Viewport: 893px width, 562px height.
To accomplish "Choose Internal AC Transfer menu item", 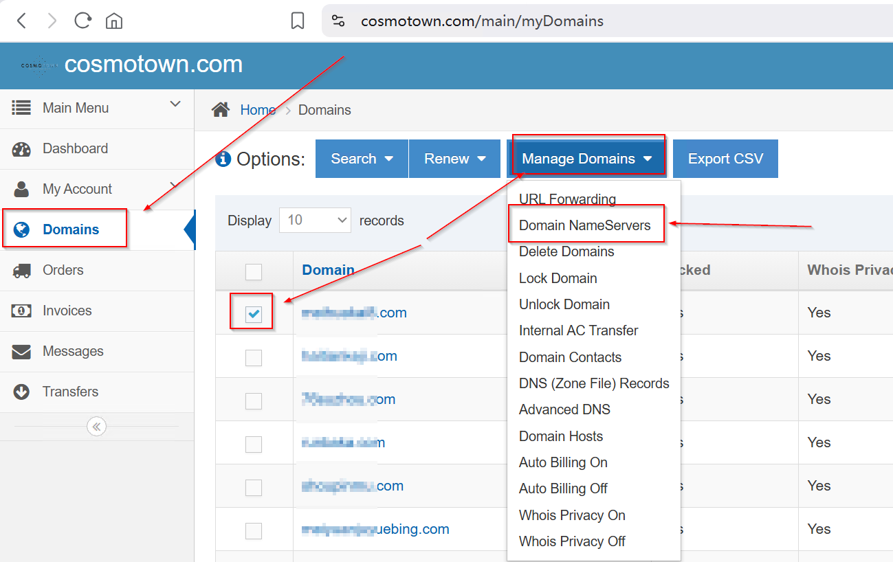I will pos(579,330).
